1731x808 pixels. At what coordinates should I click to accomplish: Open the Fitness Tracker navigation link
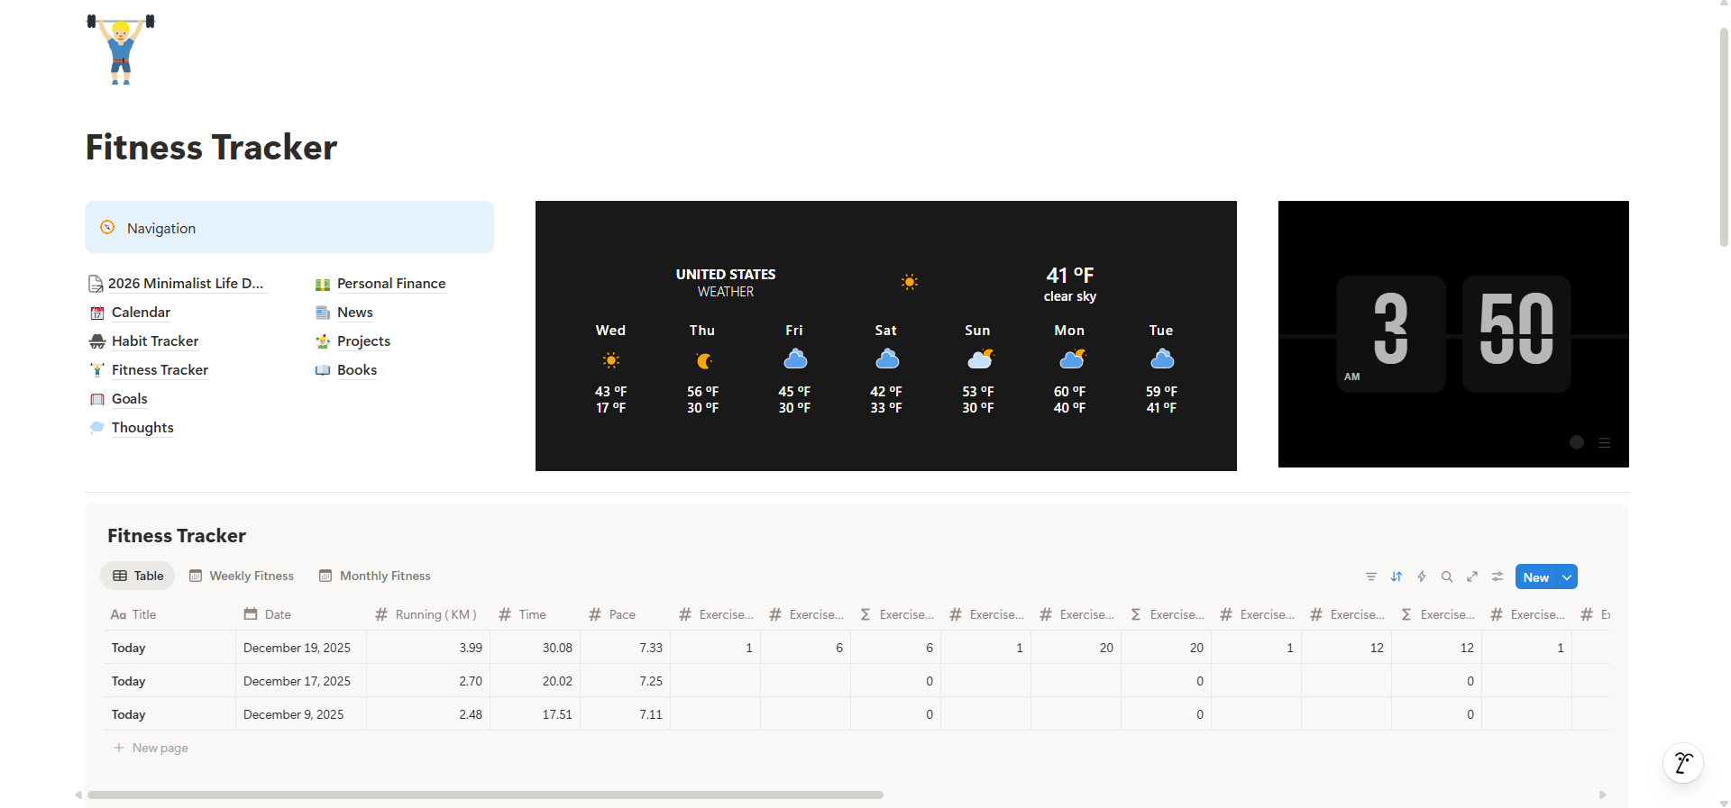160,370
